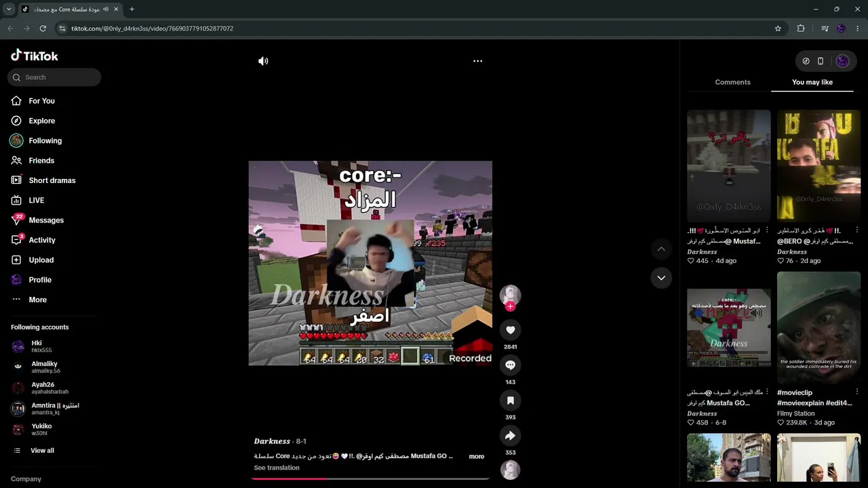868x488 pixels.
Task: Open the video options three-dot menu
Action: tap(477, 61)
